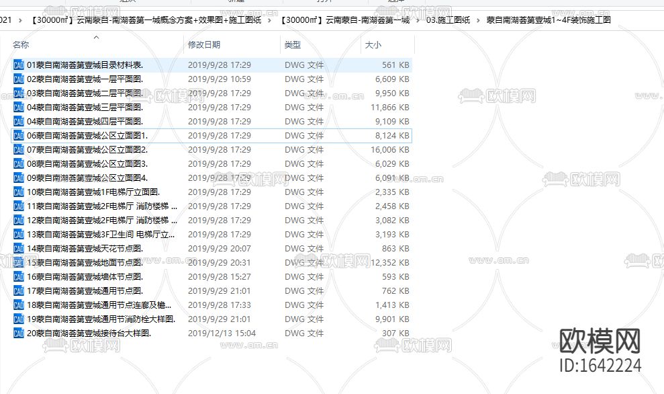
Task: Click the CAD icon next to 14天花节点图
Action: pyautogui.click(x=18, y=248)
